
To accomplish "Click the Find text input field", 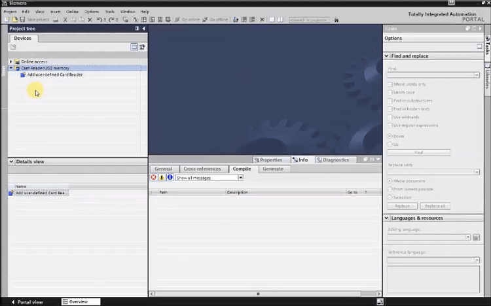I will (x=431, y=75).
